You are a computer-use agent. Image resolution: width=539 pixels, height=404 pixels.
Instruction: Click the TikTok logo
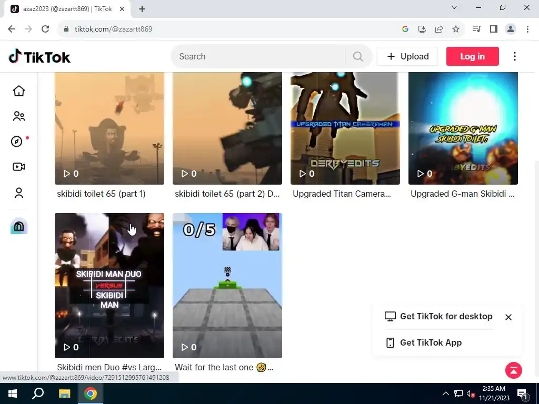pyautogui.click(x=39, y=57)
